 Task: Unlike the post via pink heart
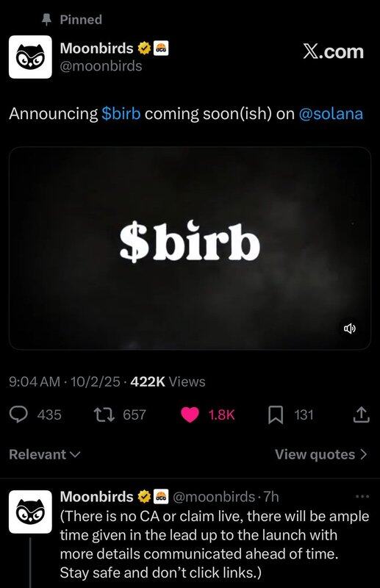point(190,415)
